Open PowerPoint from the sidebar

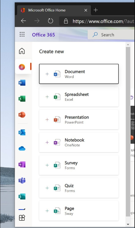point(22,115)
